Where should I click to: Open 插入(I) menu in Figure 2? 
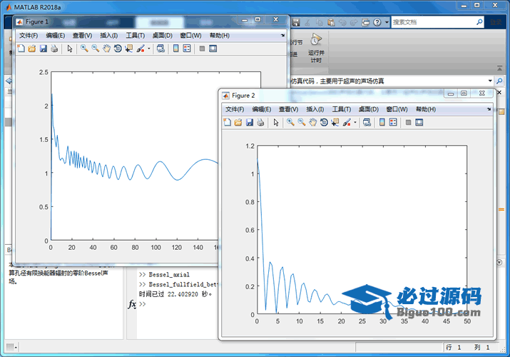coord(315,109)
